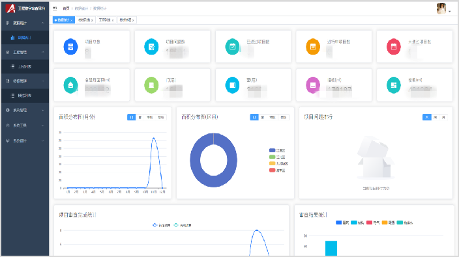Click the peak point of 面积分布图(月份) line

pos(154,138)
